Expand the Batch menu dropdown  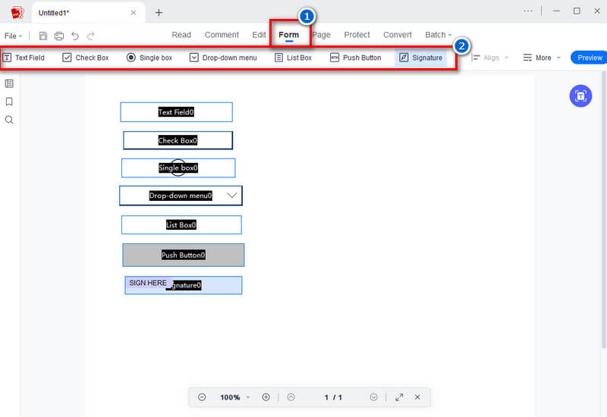439,35
